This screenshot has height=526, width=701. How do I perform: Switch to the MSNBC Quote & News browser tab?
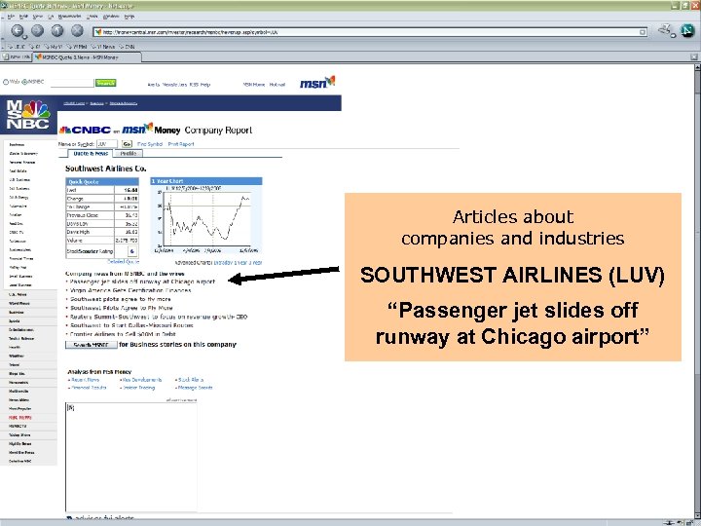pos(88,57)
